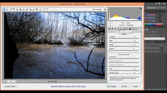Open the Photoshop workspace selector dropdown
This screenshot has width=167, height=93.
pyautogui.click(x=156, y=8)
